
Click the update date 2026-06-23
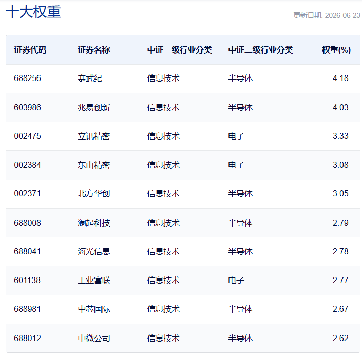[x=342, y=15]
